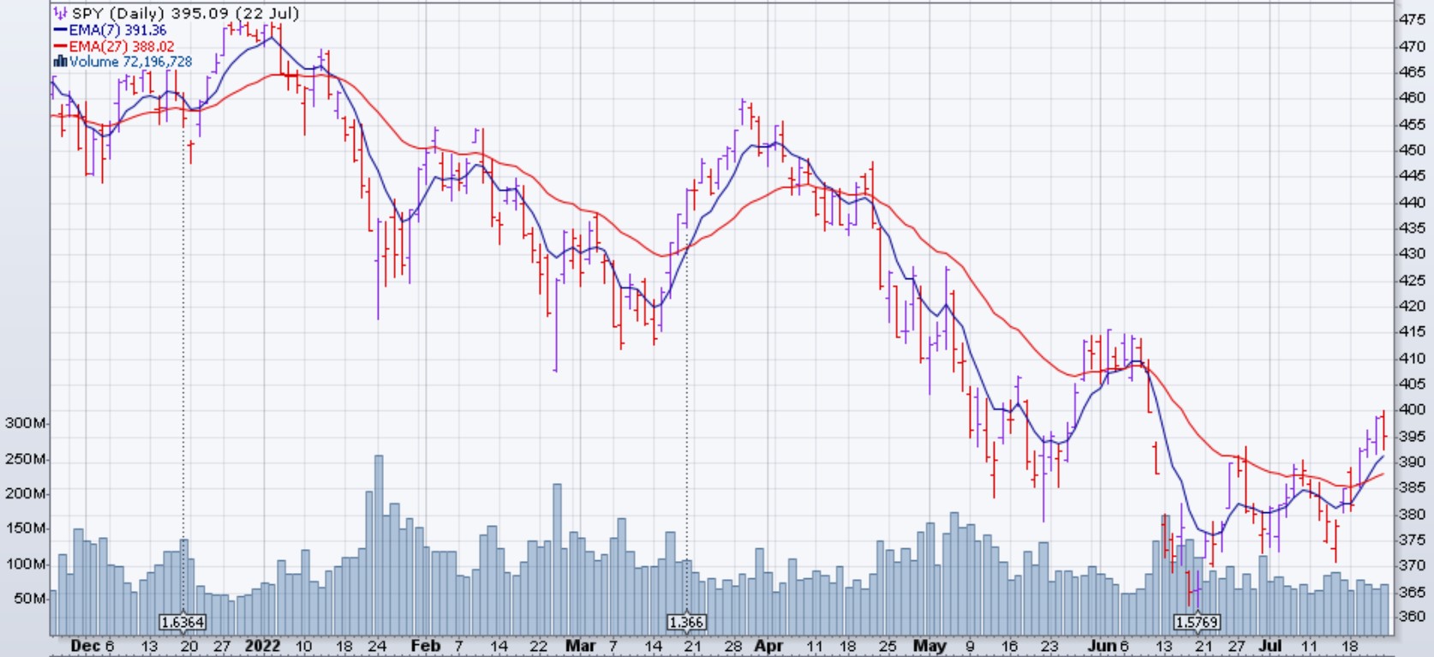Click the EMA(27) 388.02 legend label
The image size is (1434, 657).
(122, 46)
